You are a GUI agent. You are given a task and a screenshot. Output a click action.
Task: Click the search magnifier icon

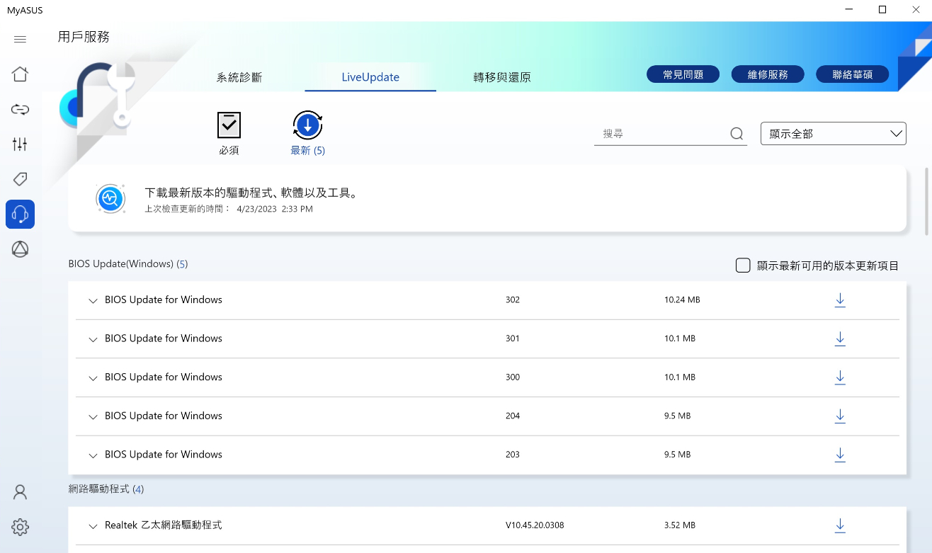(737, 134)
